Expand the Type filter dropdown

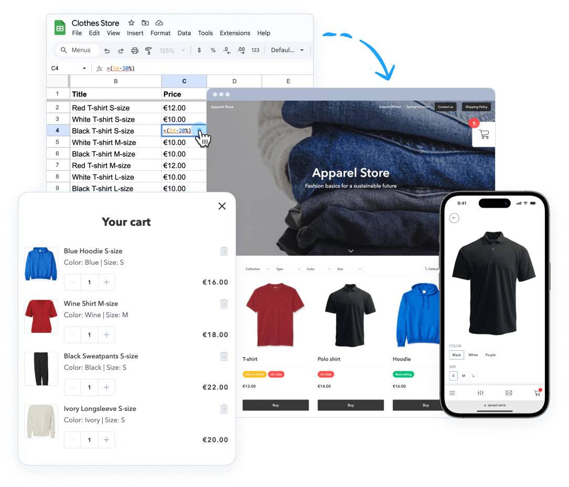point(287,268)
